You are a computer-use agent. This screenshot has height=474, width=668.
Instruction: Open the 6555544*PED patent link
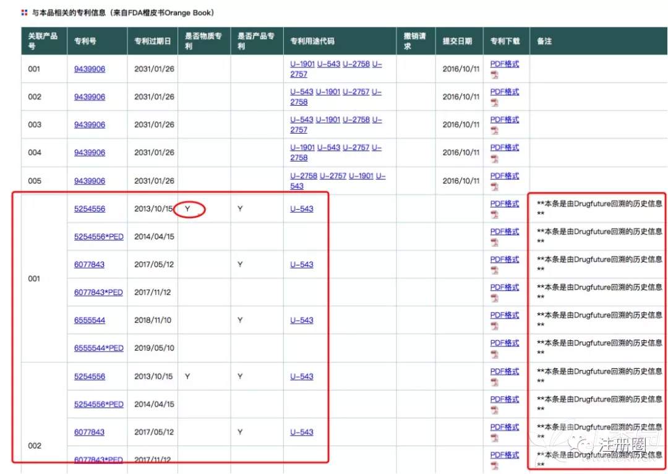point(99,348)
